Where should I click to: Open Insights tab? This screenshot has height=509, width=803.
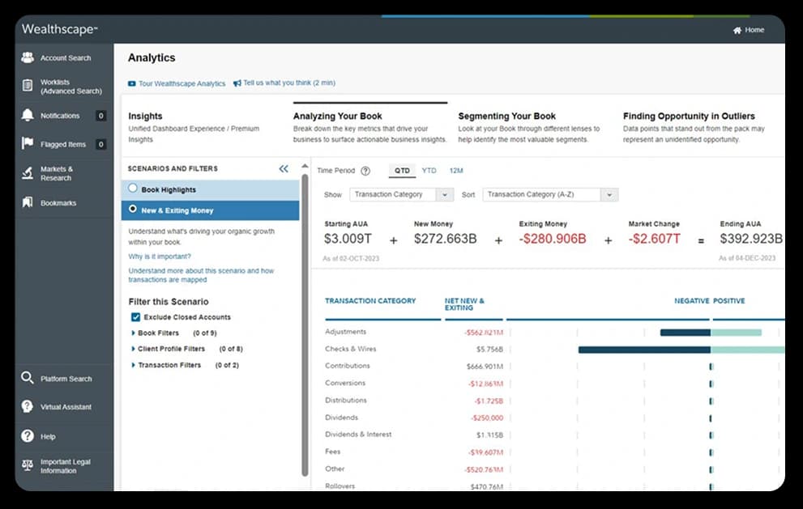pos(205,127)
